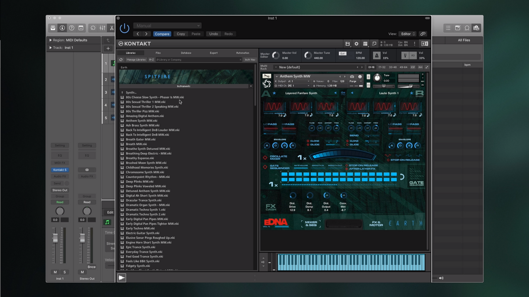Viewport: 529px width, 297px height.
Task: Click the plugin link chain icon
Action: coord(423,34)
